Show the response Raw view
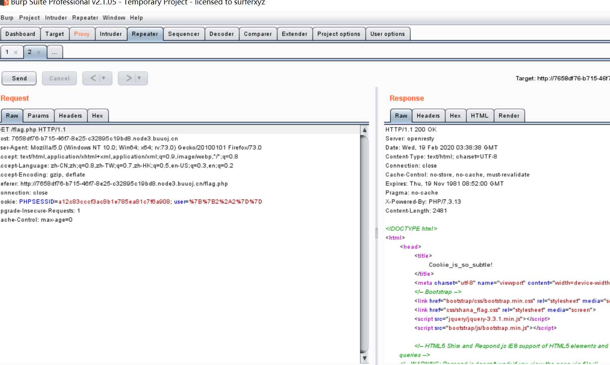This screenshot has height=365, width=610. (x=401, y=115)
